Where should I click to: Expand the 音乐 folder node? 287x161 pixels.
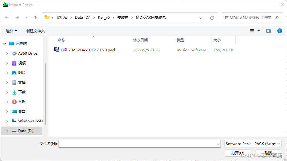(7, 102)
